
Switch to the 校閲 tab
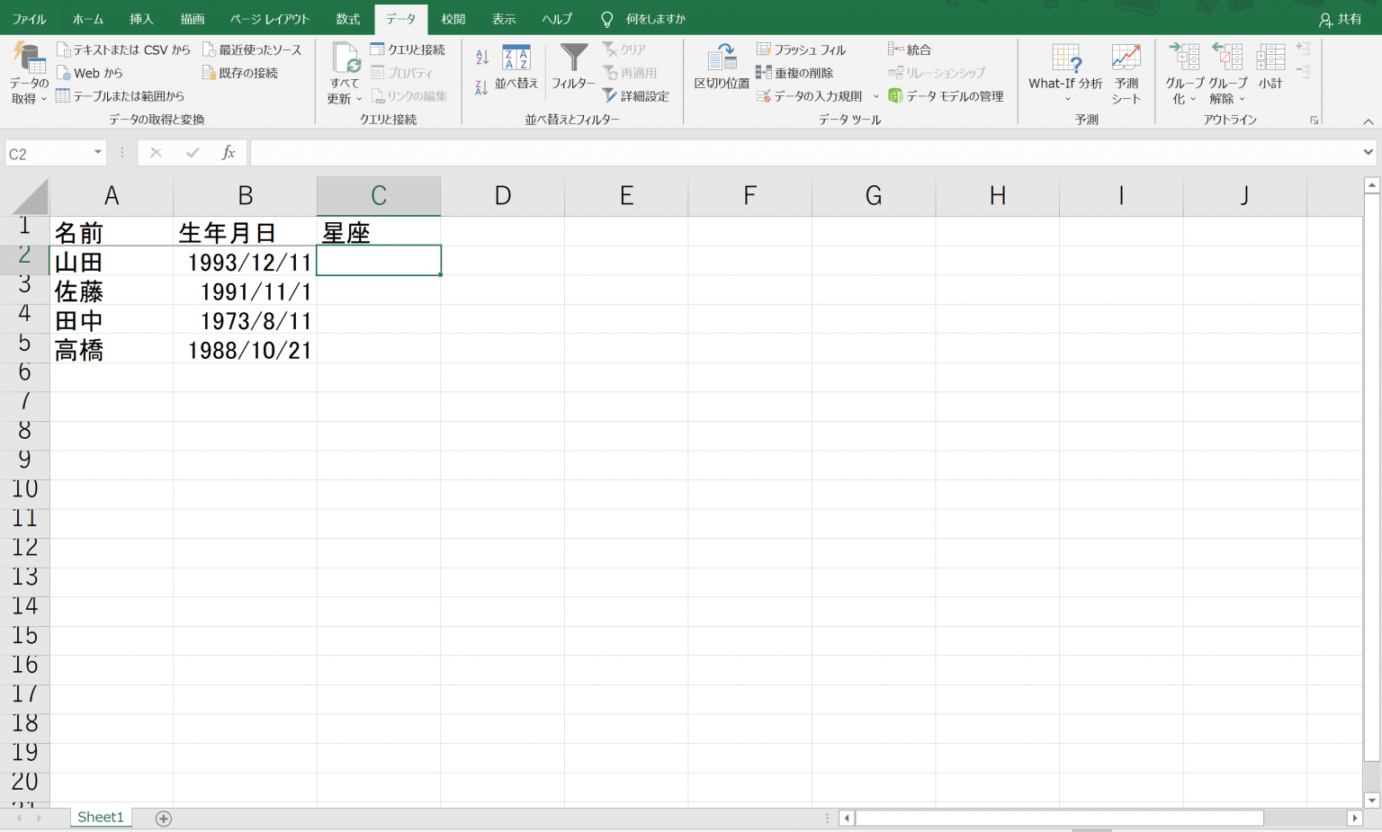tap(453, 19)
